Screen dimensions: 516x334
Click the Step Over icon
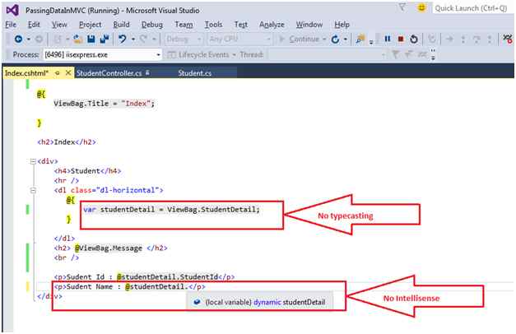476,39
